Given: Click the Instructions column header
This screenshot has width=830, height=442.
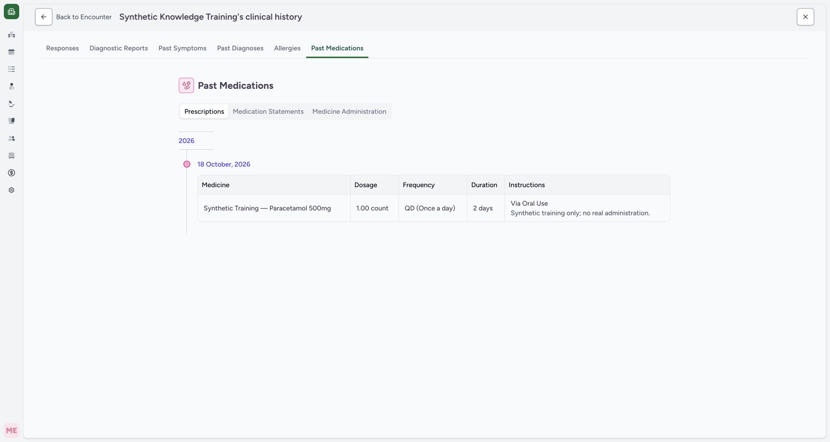Looking at the screenshot, I should (587, 185).
